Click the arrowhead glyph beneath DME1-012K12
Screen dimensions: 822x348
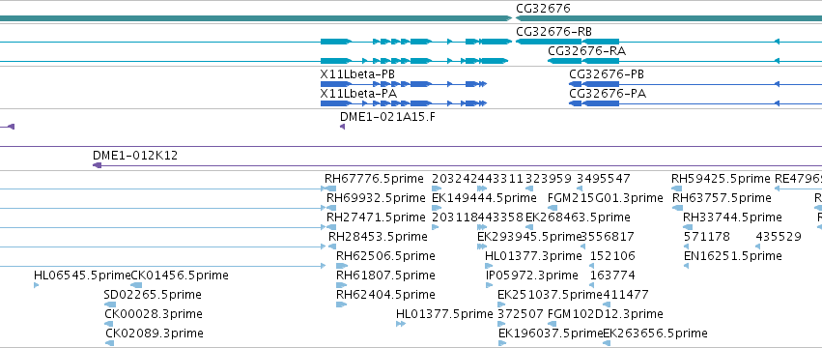click(97, 165)
